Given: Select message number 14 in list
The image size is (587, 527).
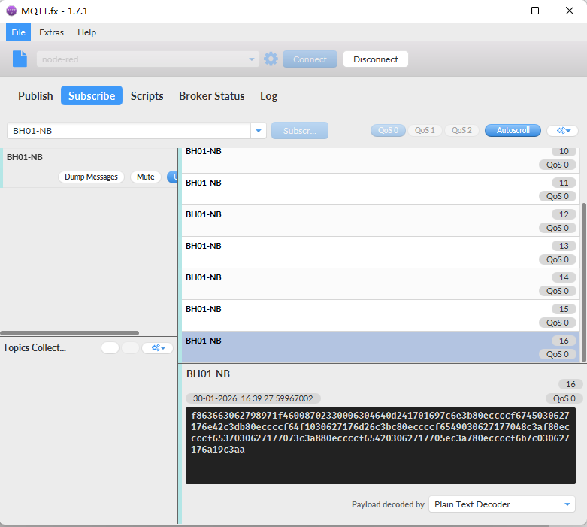Looking at the screenshot, I should 380,284.
